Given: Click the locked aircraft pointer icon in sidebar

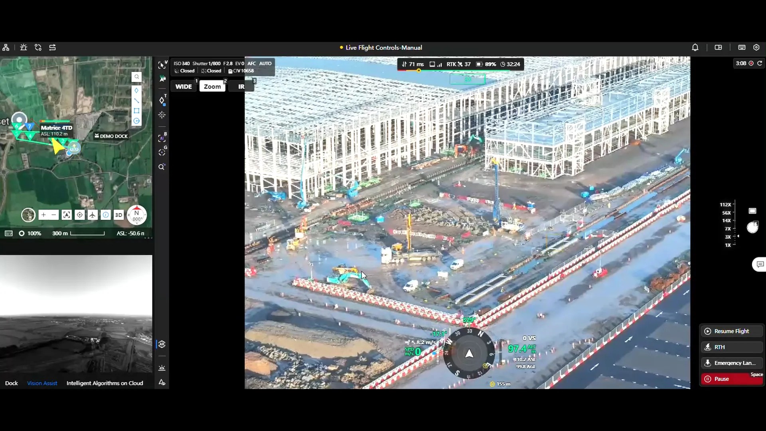Looking at the screenshot, I should point(162,79).
